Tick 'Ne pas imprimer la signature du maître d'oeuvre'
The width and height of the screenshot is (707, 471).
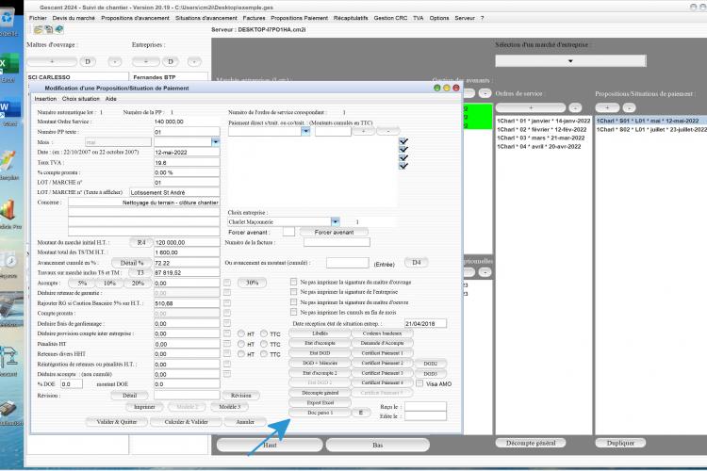[x=293, y=302]
